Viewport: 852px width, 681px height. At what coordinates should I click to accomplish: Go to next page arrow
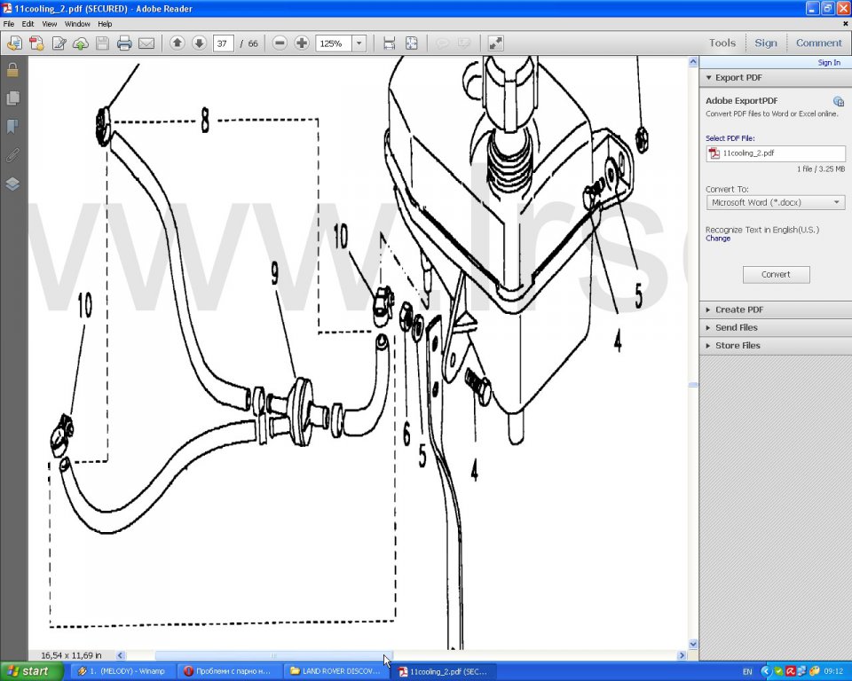(x=199, y=43)
